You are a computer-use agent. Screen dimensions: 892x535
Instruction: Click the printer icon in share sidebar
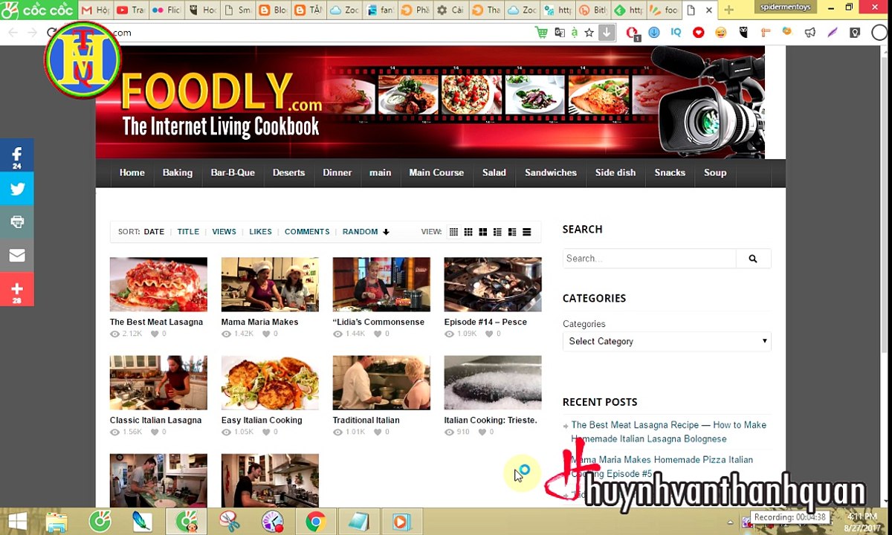16,222
